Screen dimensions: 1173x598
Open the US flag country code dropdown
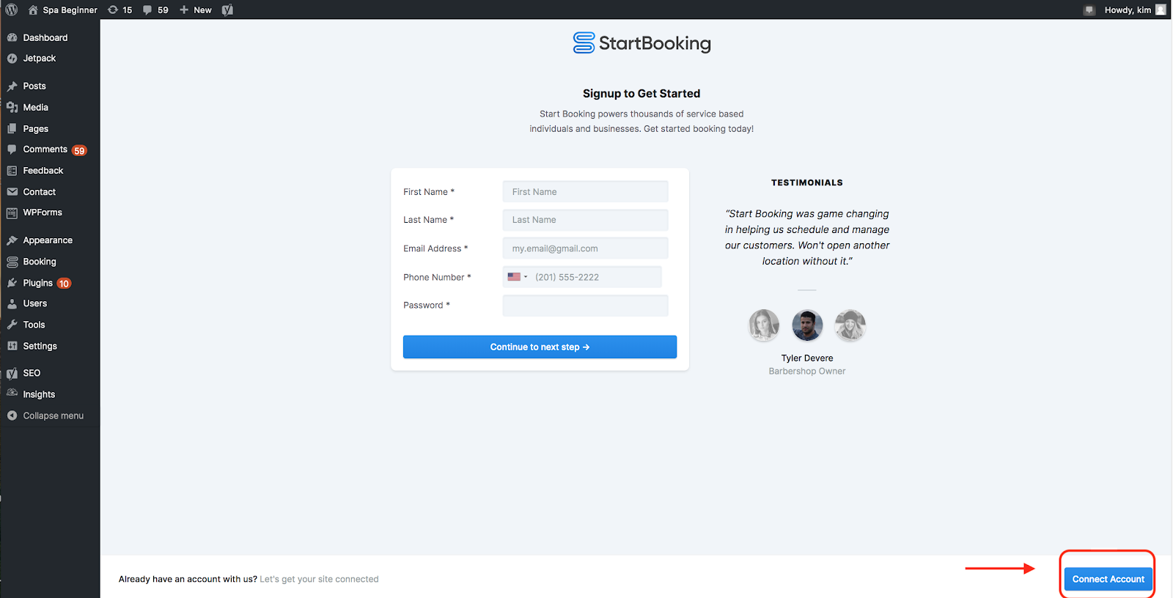(x=518, y=277)
